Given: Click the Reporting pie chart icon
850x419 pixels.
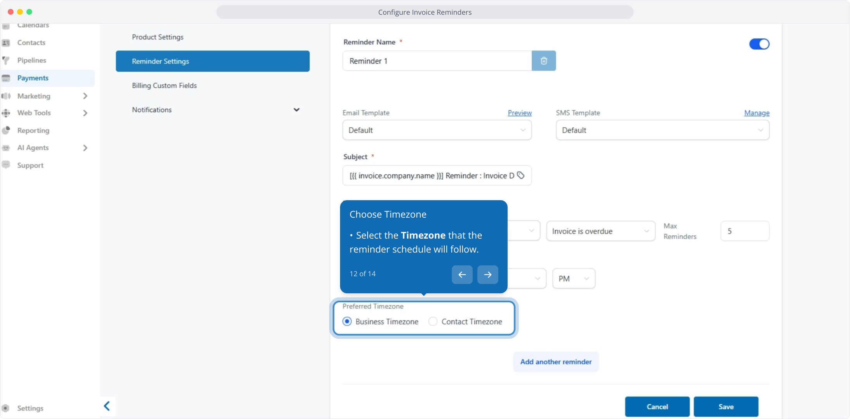Looking at the screenshot, I should click(6, 130).
